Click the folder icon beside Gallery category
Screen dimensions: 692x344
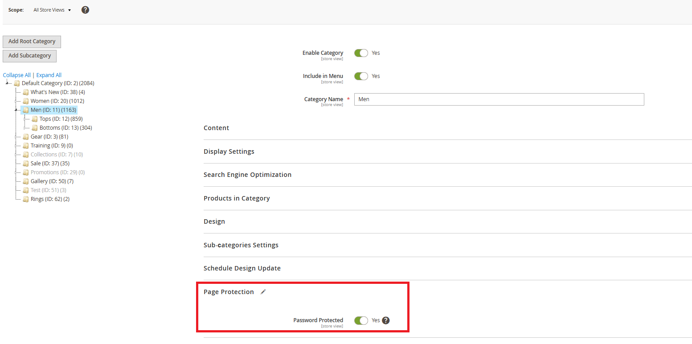pos(26,181)
